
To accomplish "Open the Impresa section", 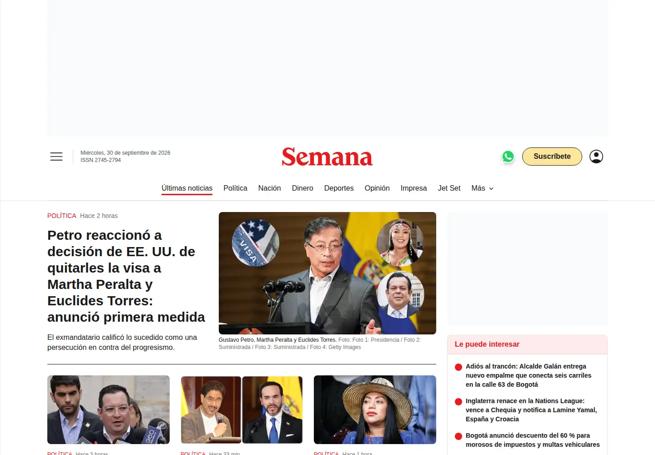I will coord(414,188).
